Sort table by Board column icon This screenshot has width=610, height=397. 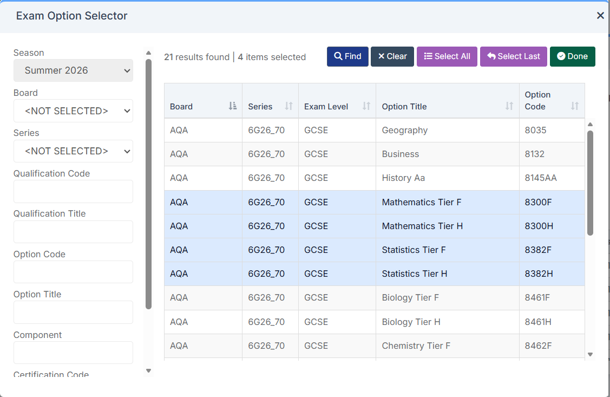click(233, 106)
